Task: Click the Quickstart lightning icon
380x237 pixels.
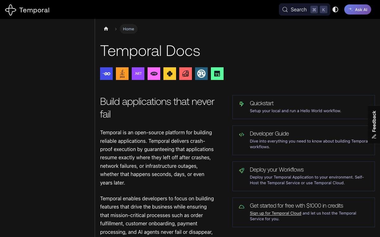Action: pyautogui.click(x=242, y=104)
